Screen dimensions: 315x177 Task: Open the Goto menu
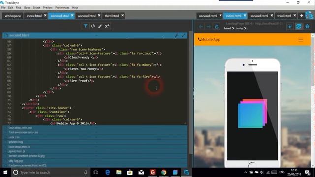27,8
